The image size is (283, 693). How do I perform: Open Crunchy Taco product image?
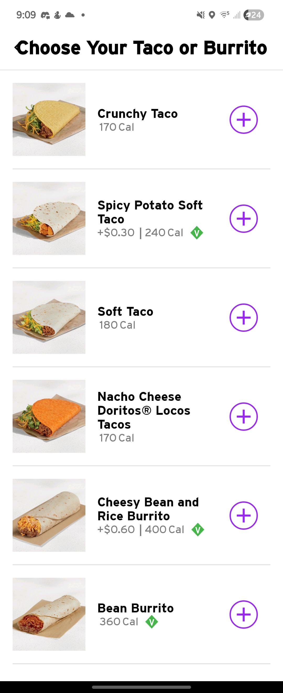point(49,119)
